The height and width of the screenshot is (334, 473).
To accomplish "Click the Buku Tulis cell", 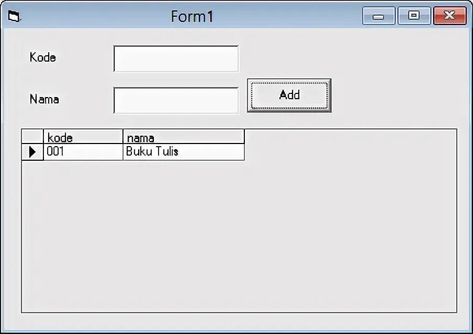I will (183, 152).
